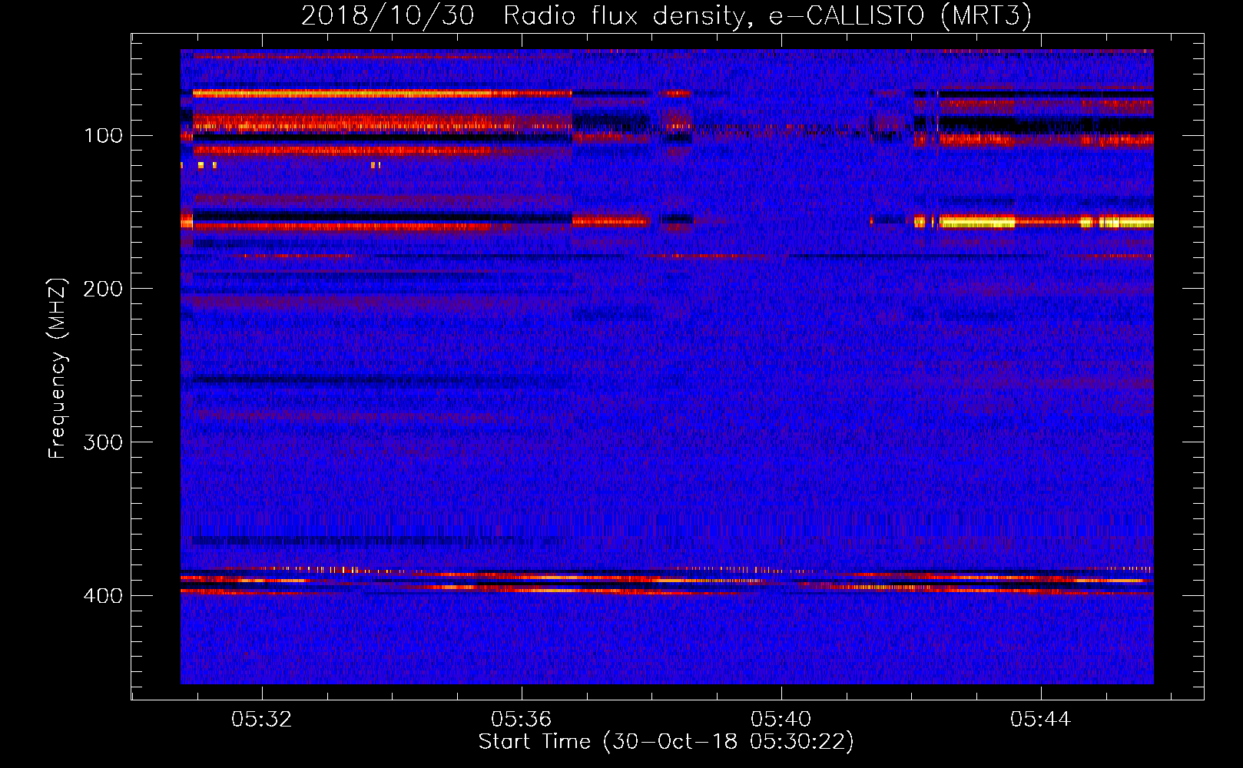Select the "Start Time (30-Oct-18 05:30:22)" axis caption
Image resolution: width=1243 pixels, height=768 pixels.
(666, 742)
